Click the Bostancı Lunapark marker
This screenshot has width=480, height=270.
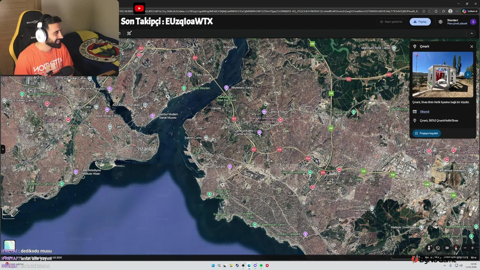click(305, 234)
